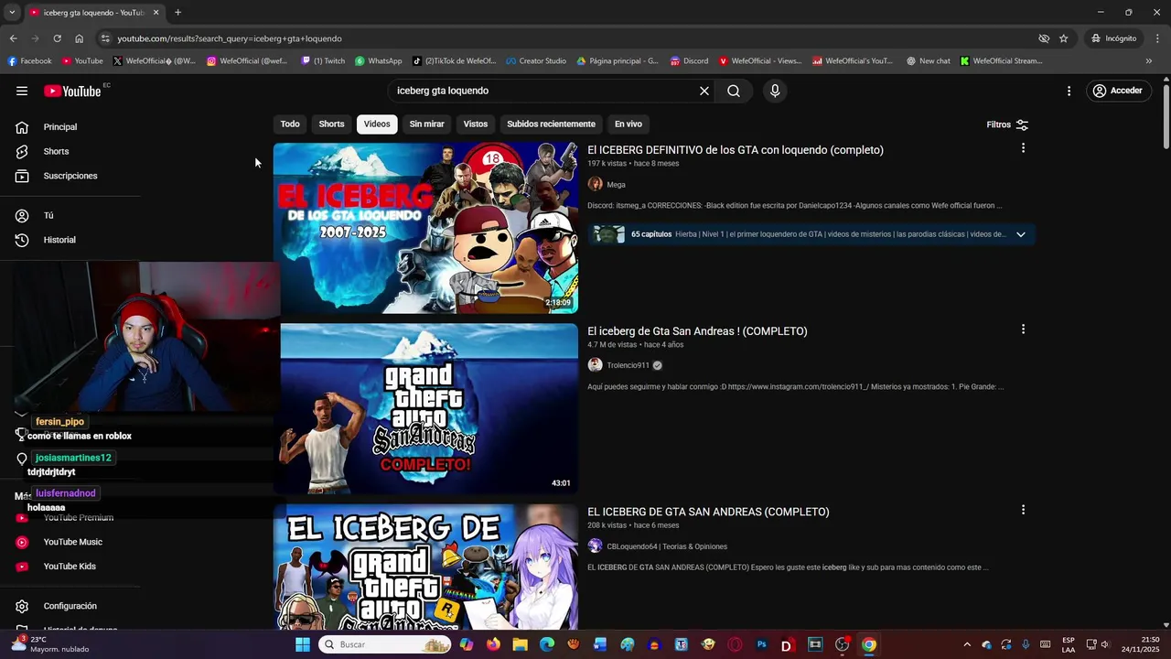The image size is (1171, 659).
Task: Open the Trolencio911 channel link
Action: [628, 365]
